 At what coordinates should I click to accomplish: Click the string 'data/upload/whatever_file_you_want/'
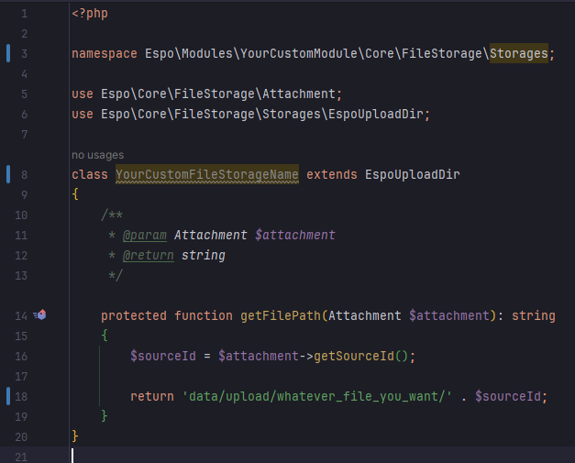(317, 396)
